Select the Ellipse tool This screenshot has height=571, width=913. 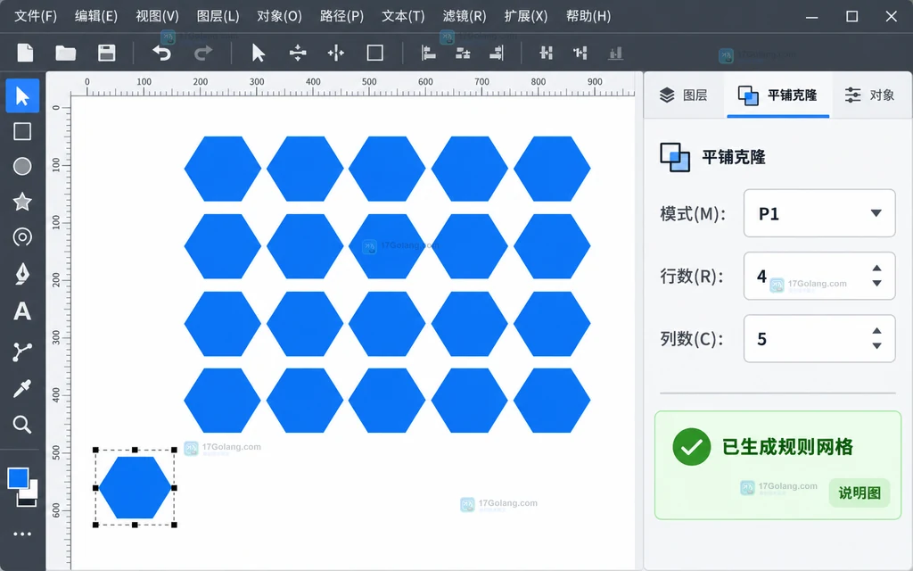[x=22, y=167]
